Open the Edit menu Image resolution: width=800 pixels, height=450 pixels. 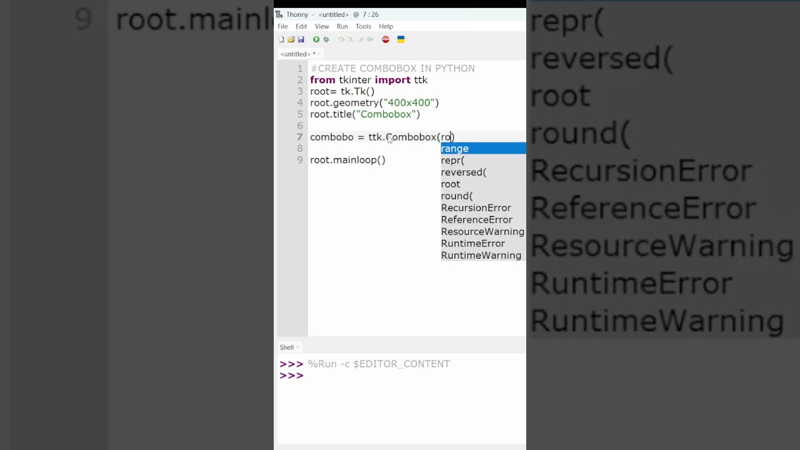(x=301, y=26)
